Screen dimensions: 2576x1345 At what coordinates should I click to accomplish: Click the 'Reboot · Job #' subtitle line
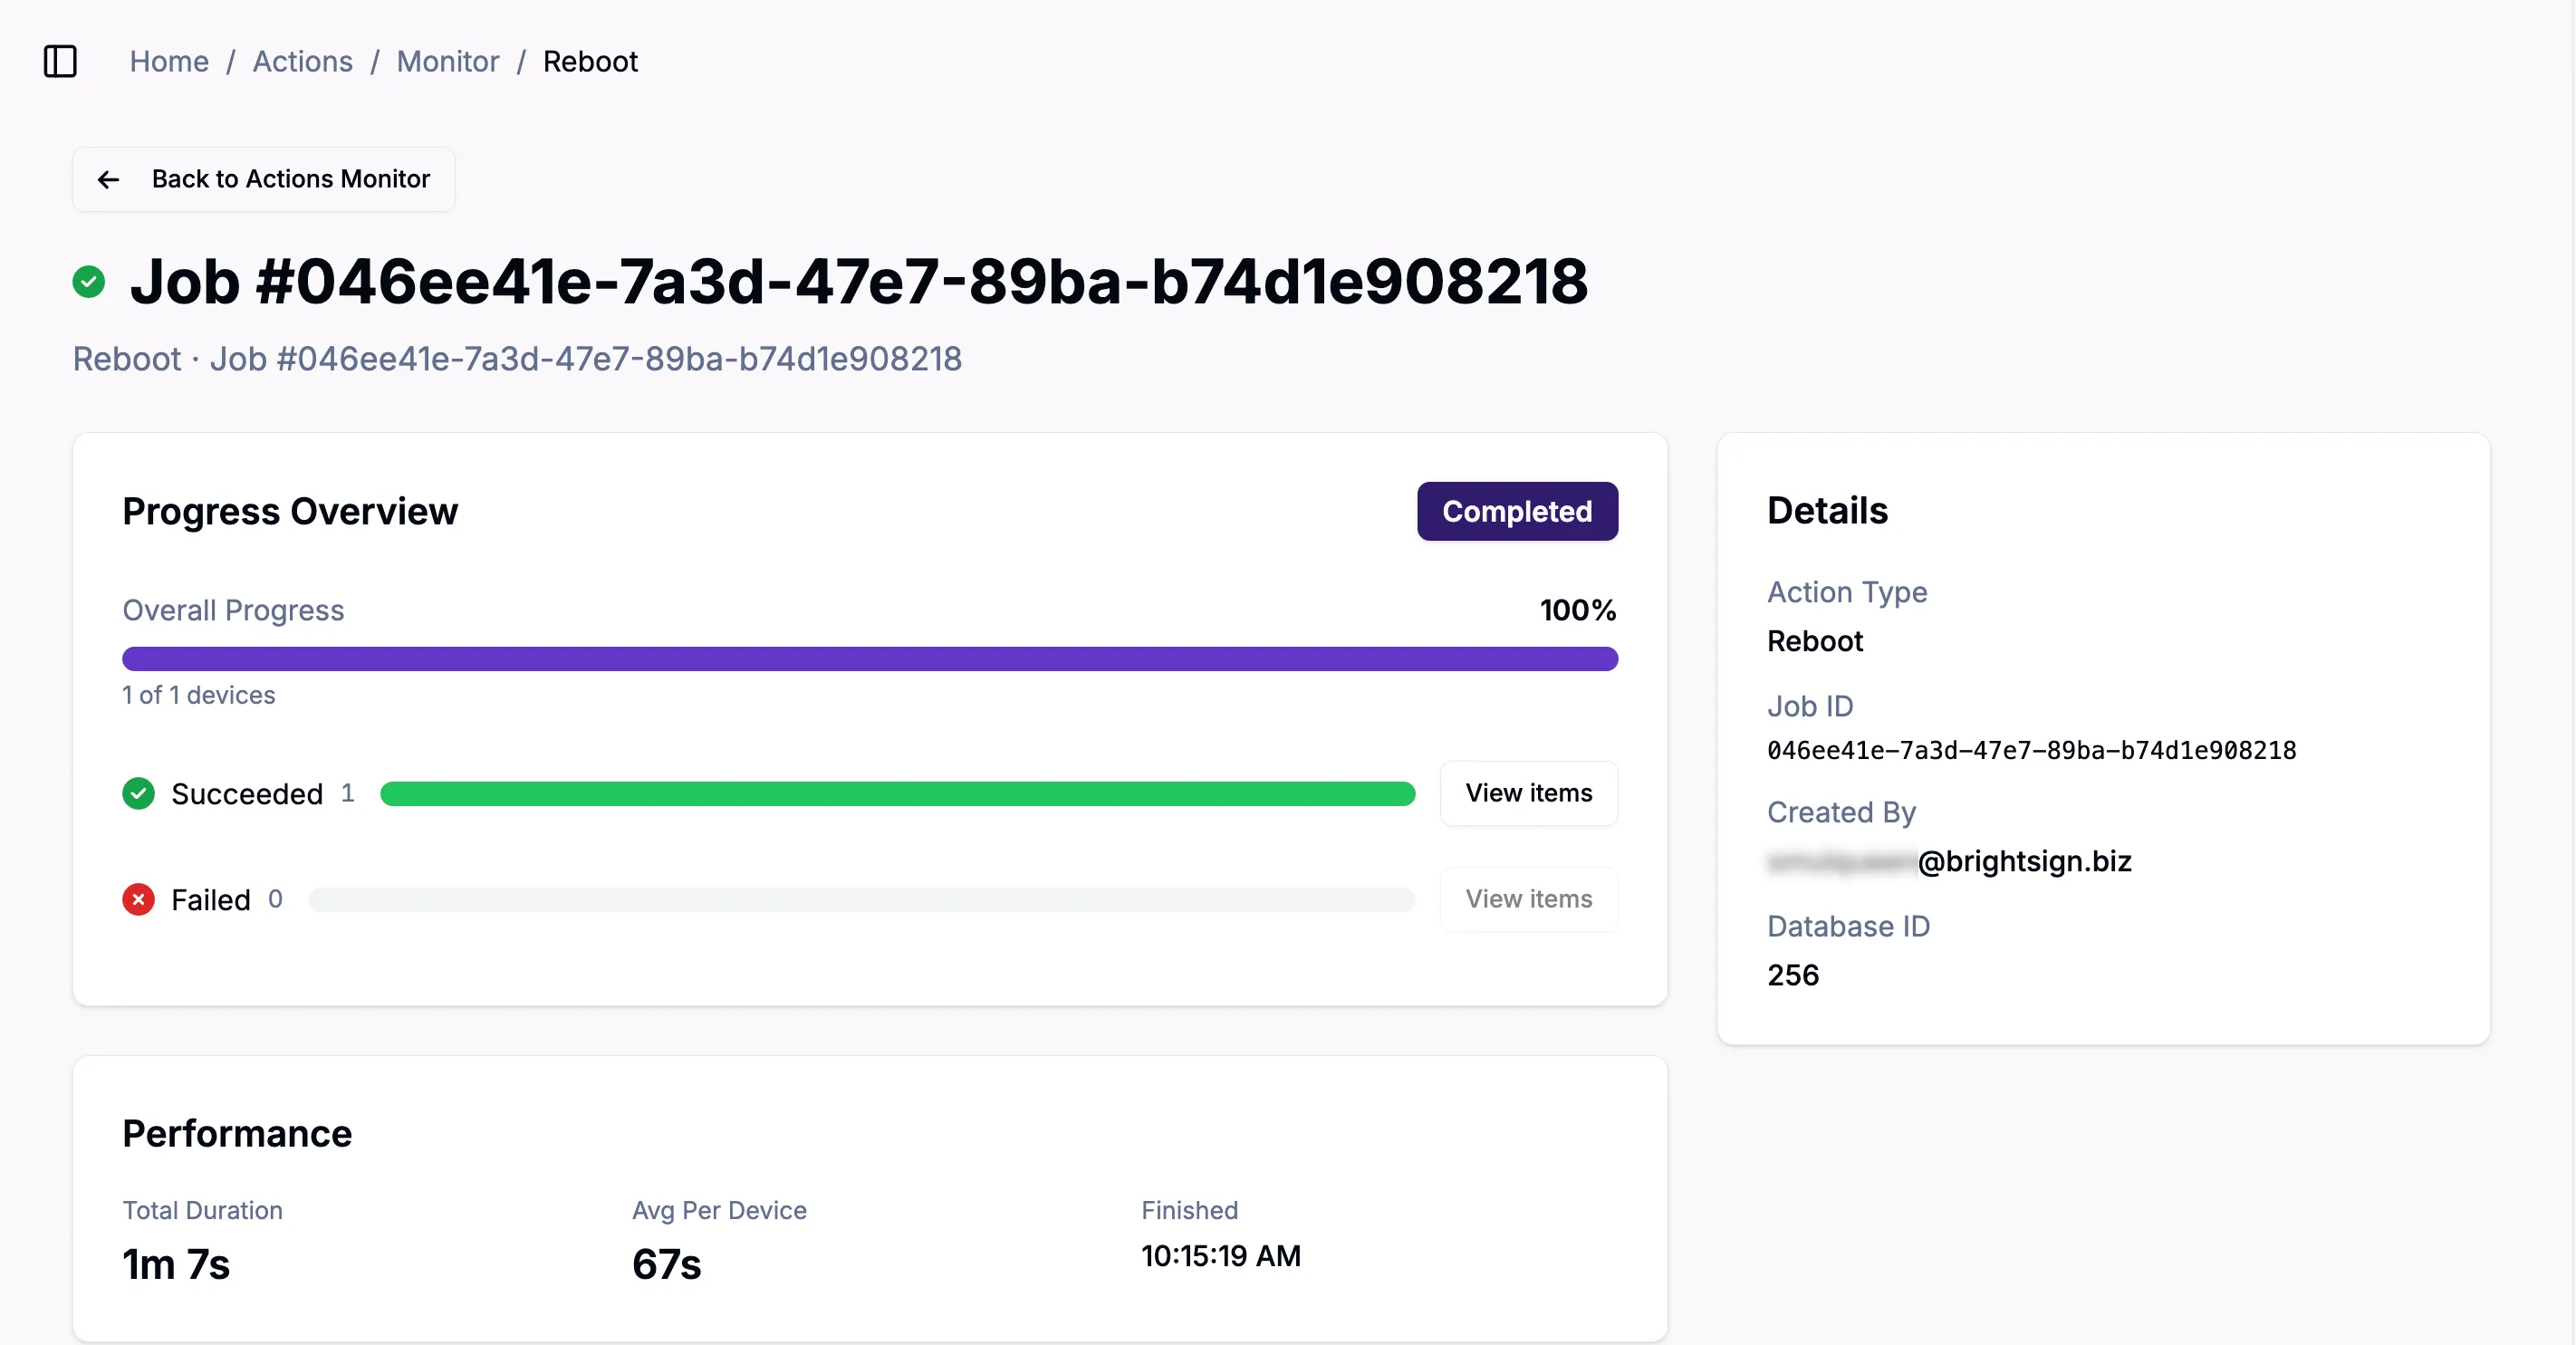[517, 359]
